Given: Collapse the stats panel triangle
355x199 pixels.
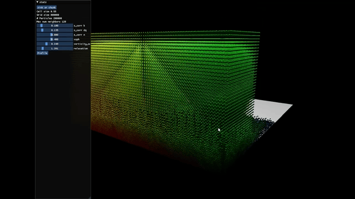Looking at the screenshot, I should [37, 2].
